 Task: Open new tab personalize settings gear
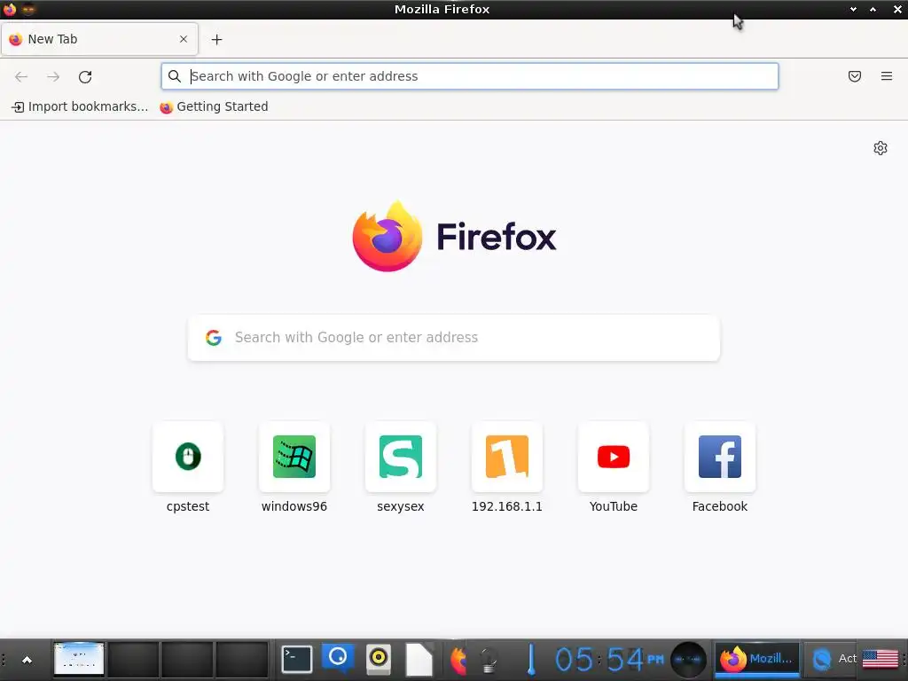(x=881, y=148)
